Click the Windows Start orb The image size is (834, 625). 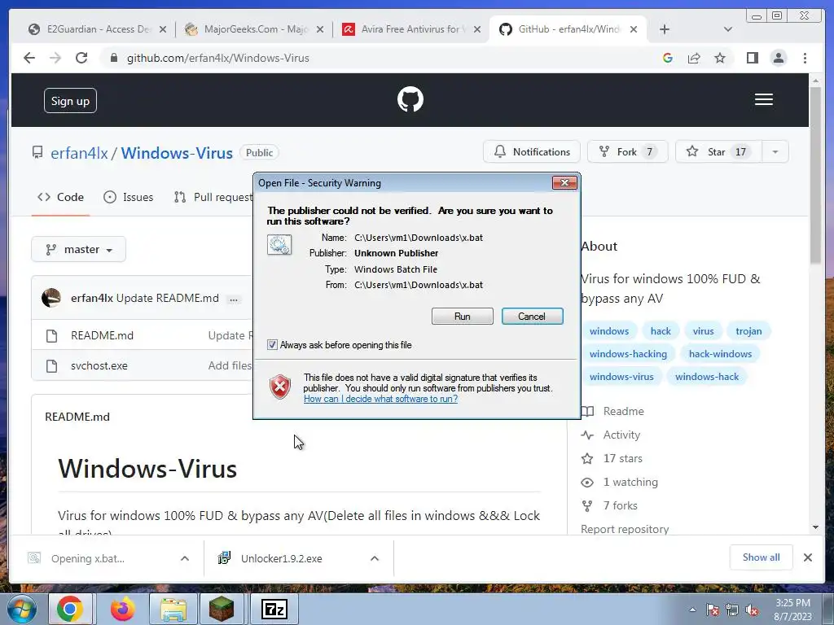click(x=22, y=609)
